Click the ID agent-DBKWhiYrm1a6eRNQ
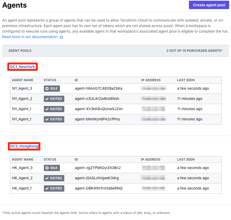Viewport: 231px width, 220px height. click(99, 188)
